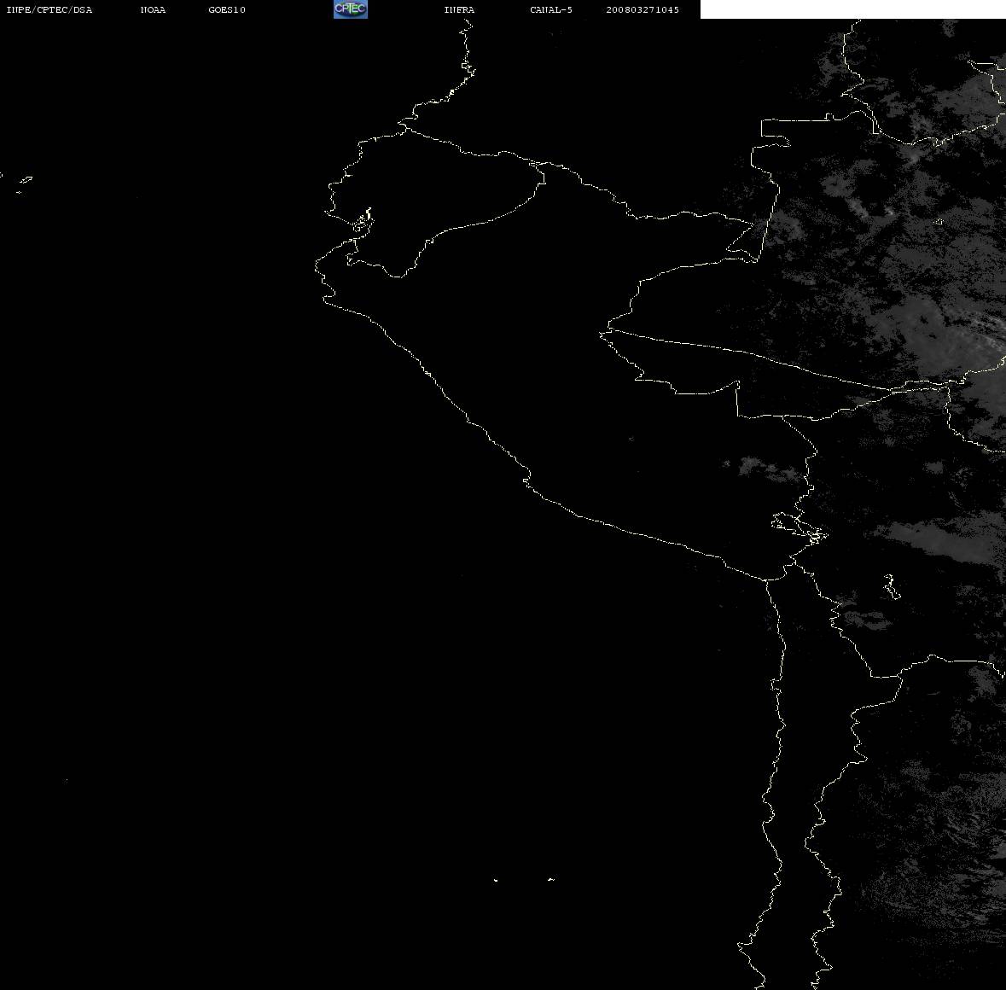Click the blank white bar in header

pos(852,9)
